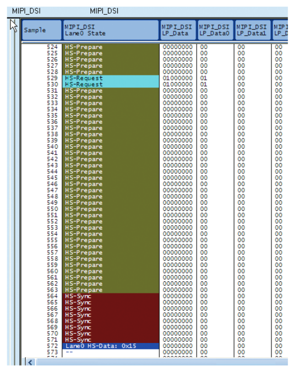Click sample number 572
Screen dimensions: 299x370
[x=52, y=346]
